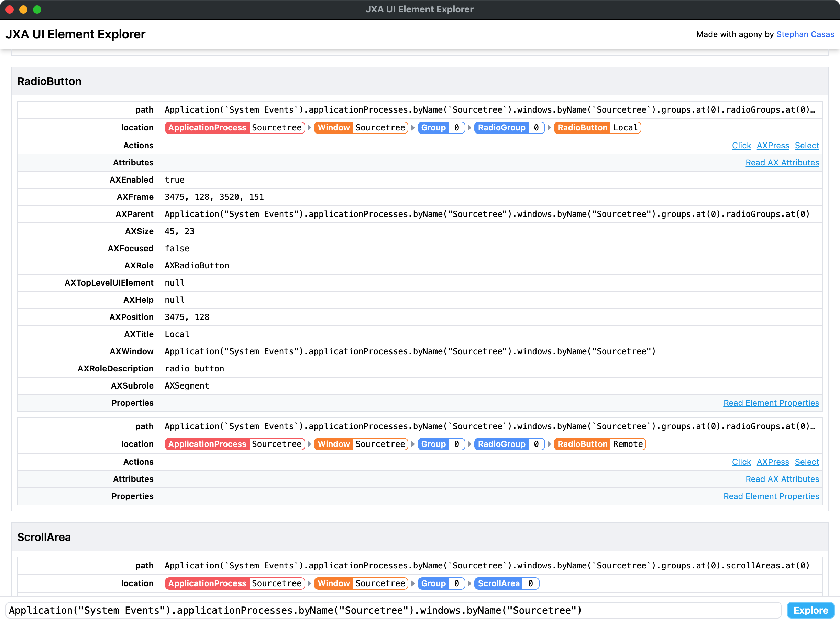Read AX Attributes for Local RadioButton
840x624 pixels.
click(782, 162)
